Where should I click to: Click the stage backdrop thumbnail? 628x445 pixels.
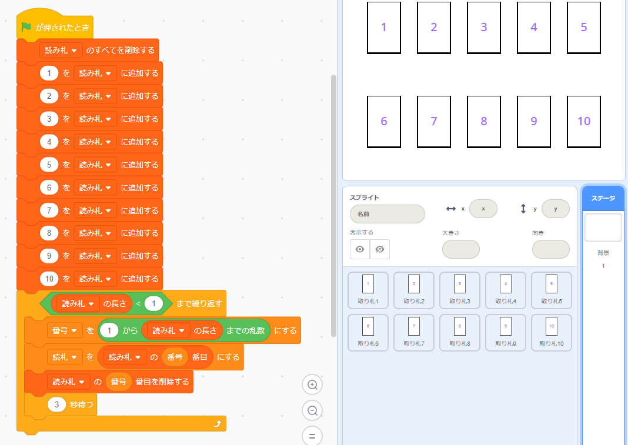[x=603, y=227]
